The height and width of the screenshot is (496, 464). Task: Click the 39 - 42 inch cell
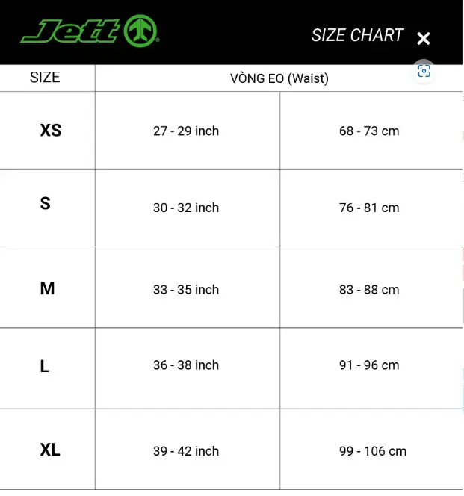pyautogui.click(x=186, y=451)
